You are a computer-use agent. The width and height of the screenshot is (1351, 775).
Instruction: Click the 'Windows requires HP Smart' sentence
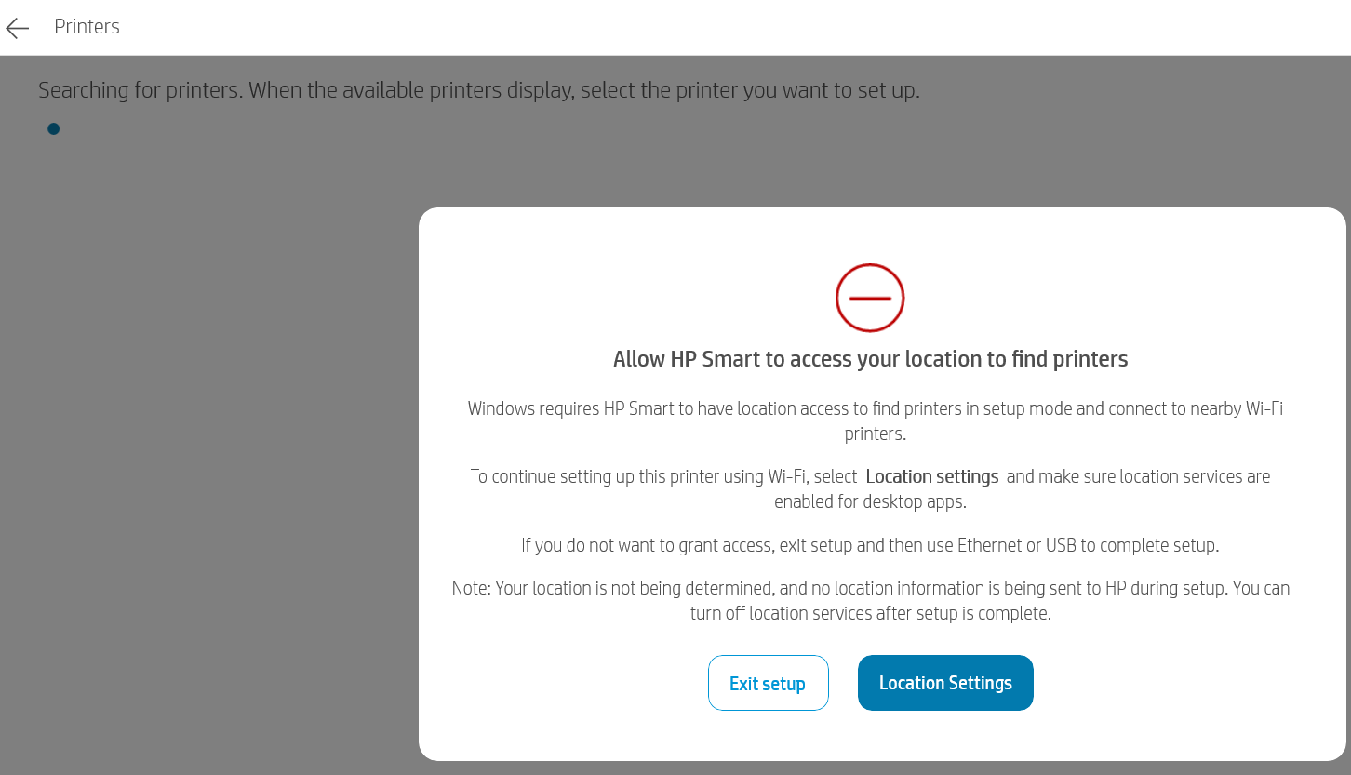(651, 408)
